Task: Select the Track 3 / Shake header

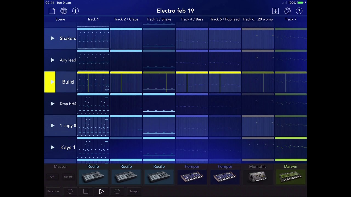Action: (159, 19)
